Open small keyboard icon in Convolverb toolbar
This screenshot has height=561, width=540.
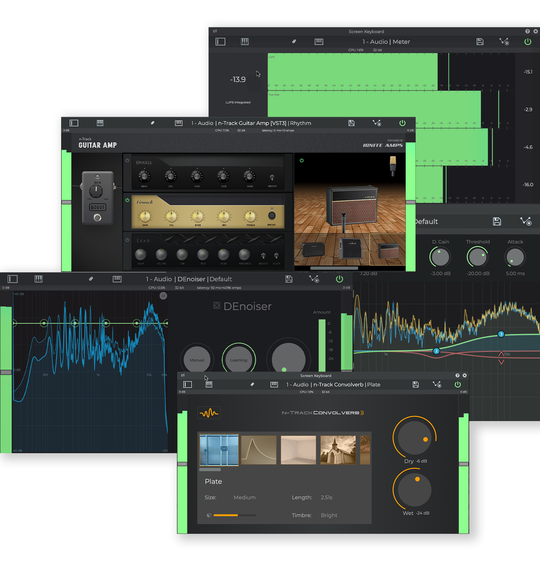click(x=274, y=385)
